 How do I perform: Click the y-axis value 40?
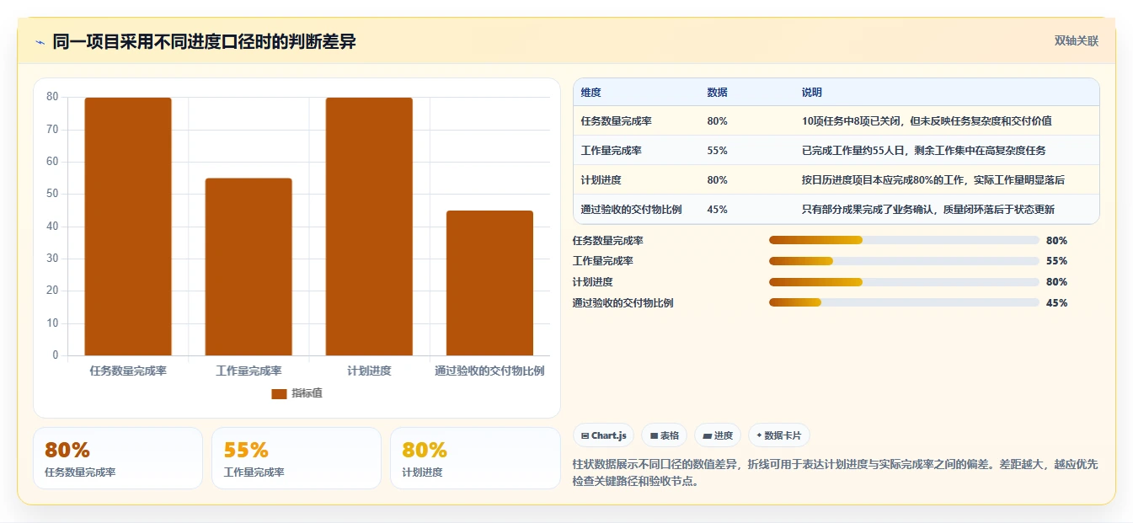pyautogui.click(x=52, y=227)
